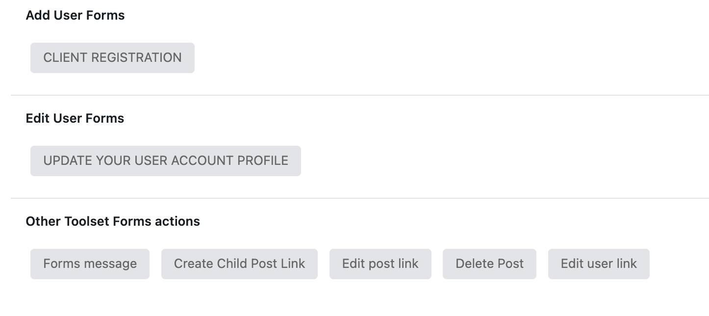This screenshot has width=709, height=316.
Task: Pick the profile update form under Edit User Forms
Action: click(166, 161)
